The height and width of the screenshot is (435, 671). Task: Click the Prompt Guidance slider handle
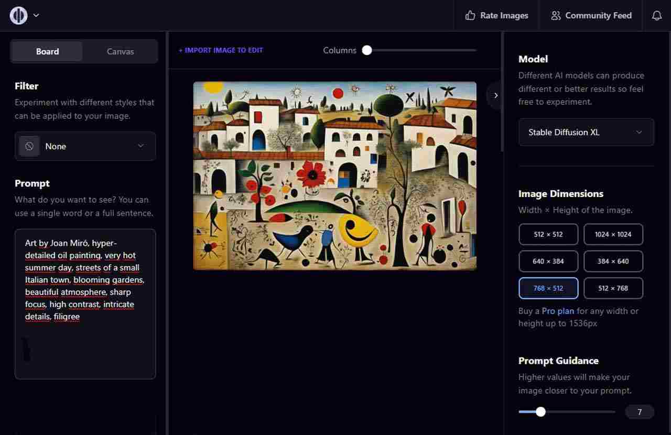click(540, 412)
